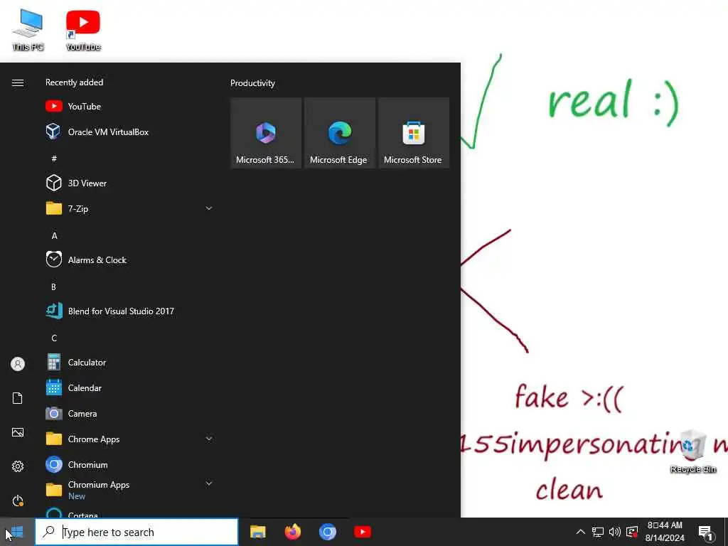Click the 'B' letter group header
Image resolution: width=728 pixels, height=546 pixels.
(x=53, y=287)
